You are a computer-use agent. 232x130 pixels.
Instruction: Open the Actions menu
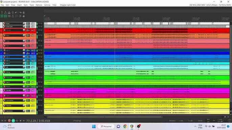47,5
